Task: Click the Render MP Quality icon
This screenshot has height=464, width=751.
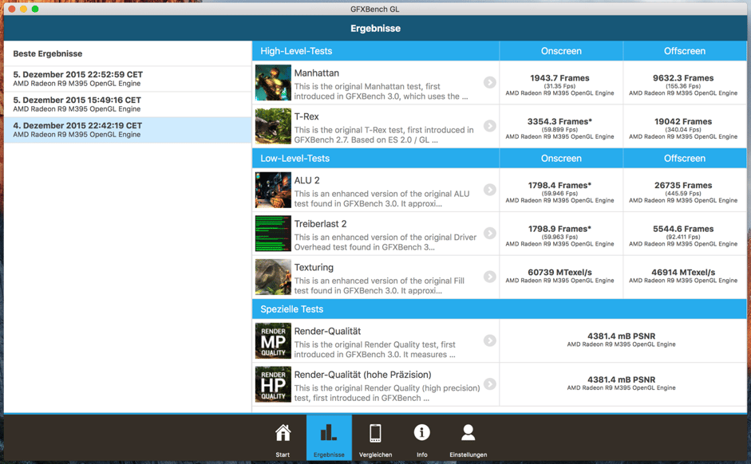Action: [x=273, y=341]
